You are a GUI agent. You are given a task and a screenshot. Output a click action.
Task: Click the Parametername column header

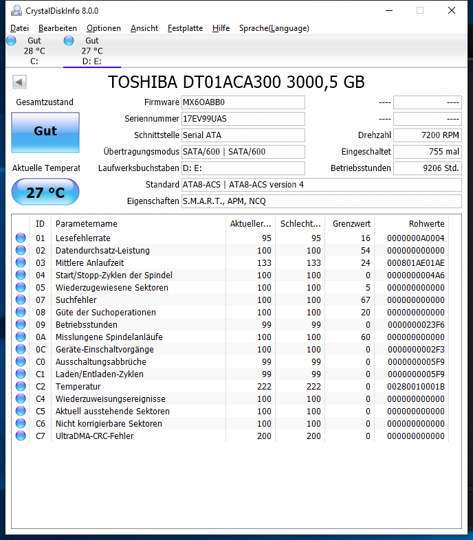pos(139,224)
